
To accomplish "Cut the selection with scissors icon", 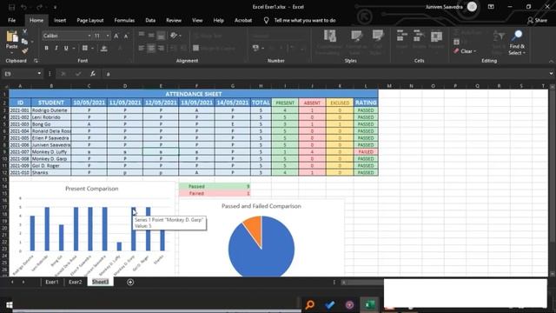I will click(25, 31).
